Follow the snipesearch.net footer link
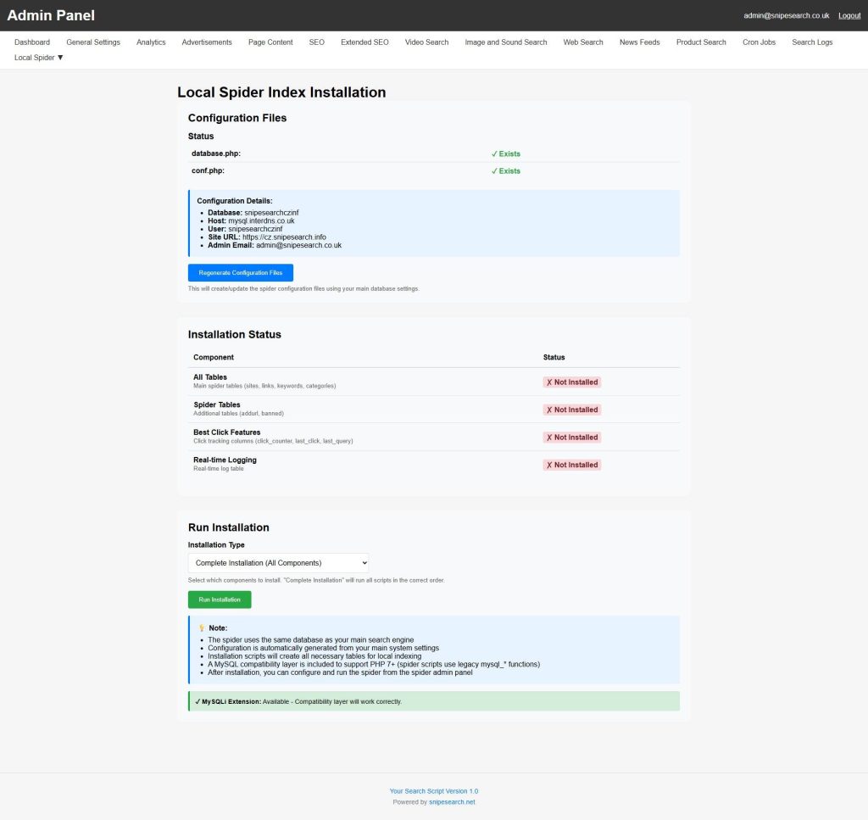The height and width of the screenshot is (820, 868). pyautogui.click(x=452, y=802)
